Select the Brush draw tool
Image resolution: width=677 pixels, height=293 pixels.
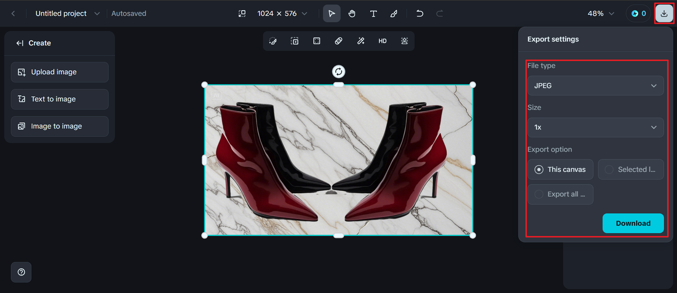click(394, 13)
